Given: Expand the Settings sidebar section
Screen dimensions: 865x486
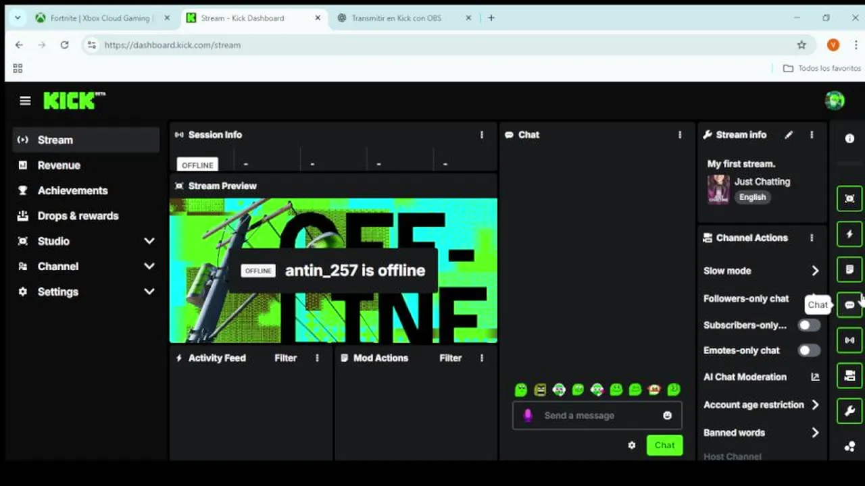Looking at the screenshot, I should (x=149, y=292).
